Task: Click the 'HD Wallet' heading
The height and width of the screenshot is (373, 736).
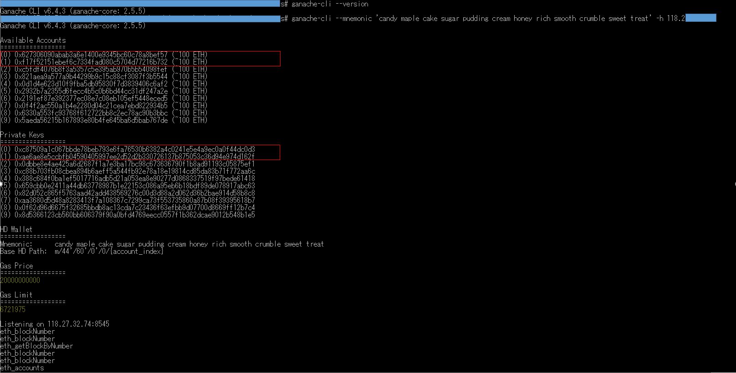Action: pyautogui.click(x=16, y=230)
